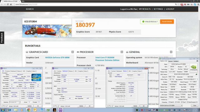Open Google Chrome from the taskbar
The height and width of the screenshot is (112, 200).
point(28,110)
